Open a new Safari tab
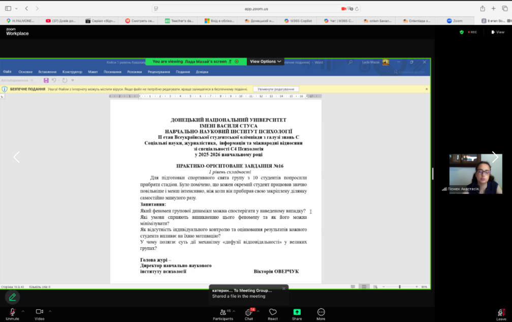Image resolution: width=512 pixels, height=322 pixels. [493, 9]
